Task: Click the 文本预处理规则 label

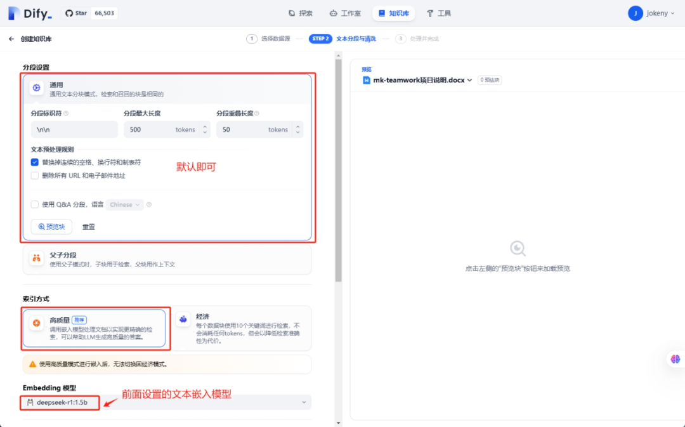Action: (x=52, y=150)
